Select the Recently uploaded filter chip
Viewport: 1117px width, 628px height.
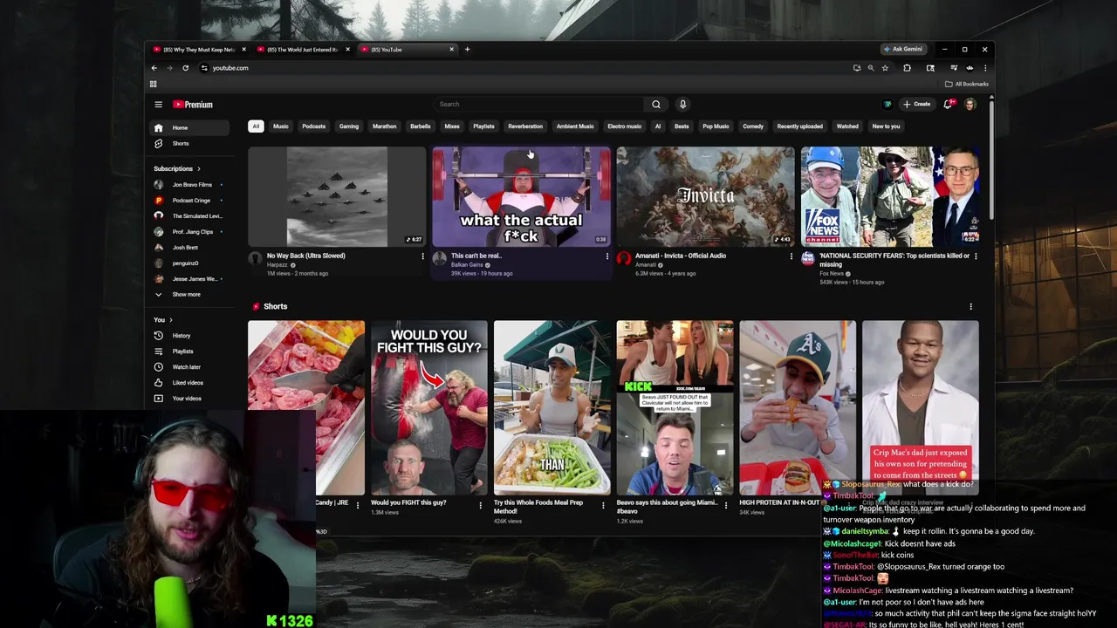(x=799, y=126)
